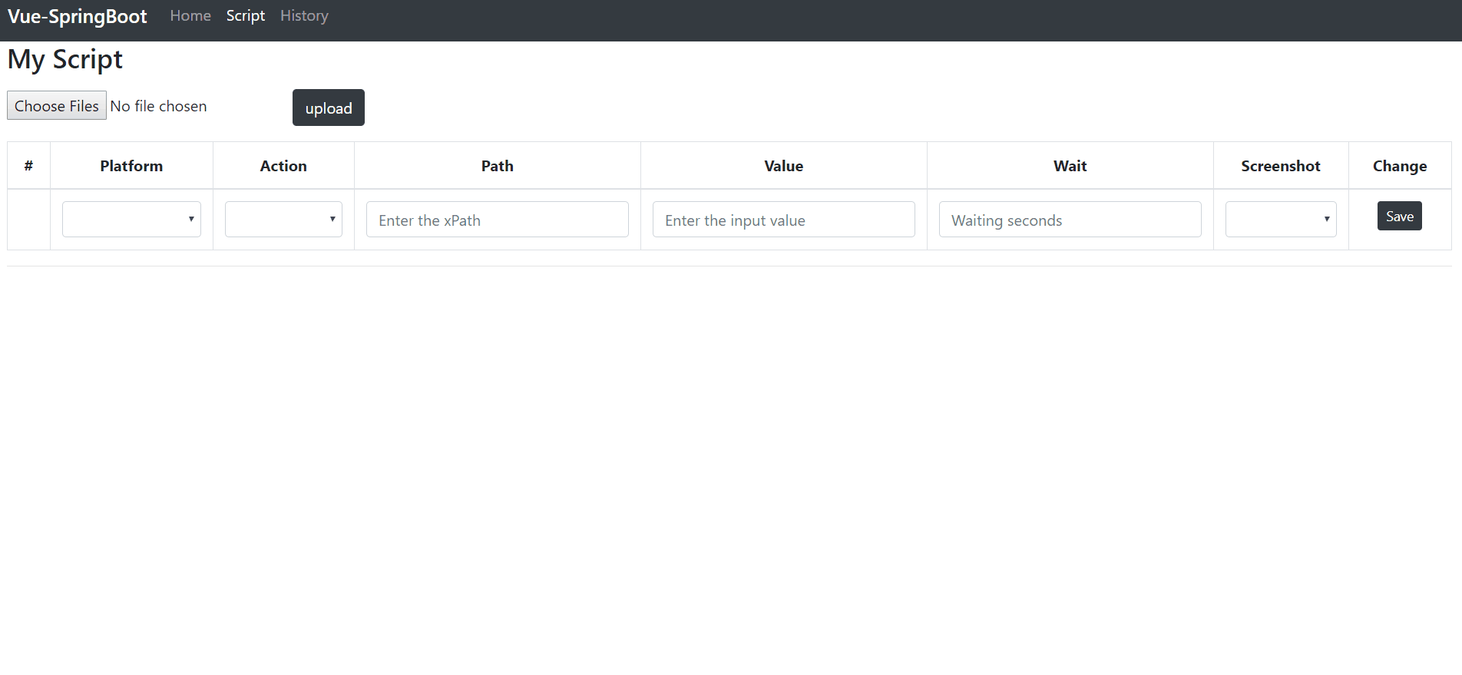Focus the Enter the input value field
The image size is (1462, 675).
tap(784, 220)
